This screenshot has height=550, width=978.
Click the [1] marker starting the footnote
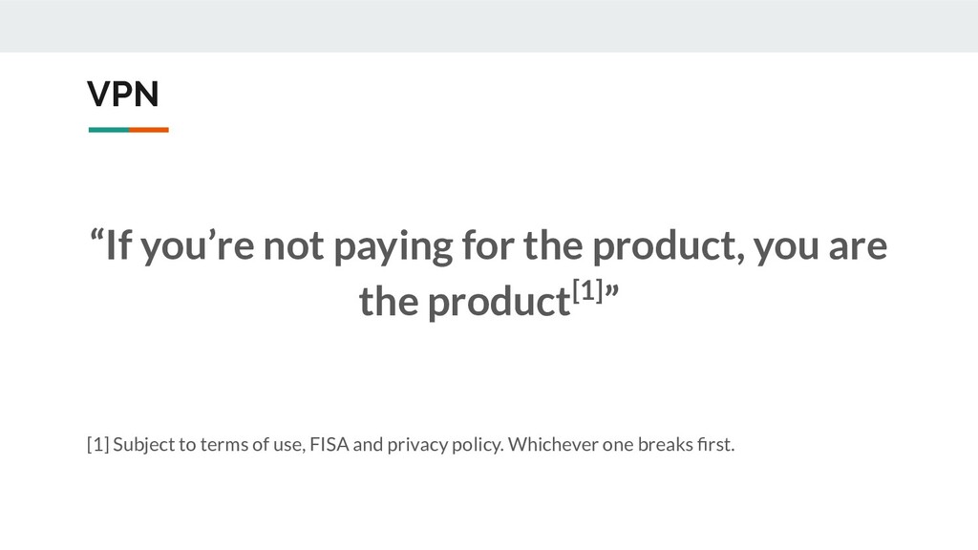click(98, 445)
